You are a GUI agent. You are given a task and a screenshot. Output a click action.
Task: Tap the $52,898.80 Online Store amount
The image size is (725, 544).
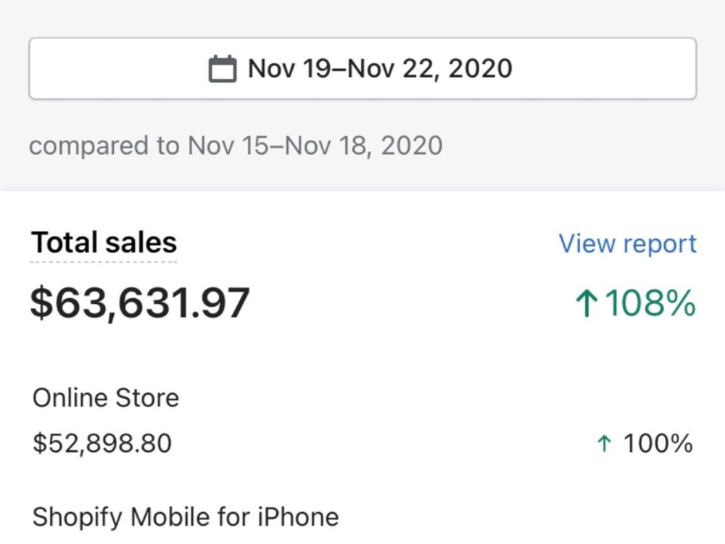click(x=102, y=443)
